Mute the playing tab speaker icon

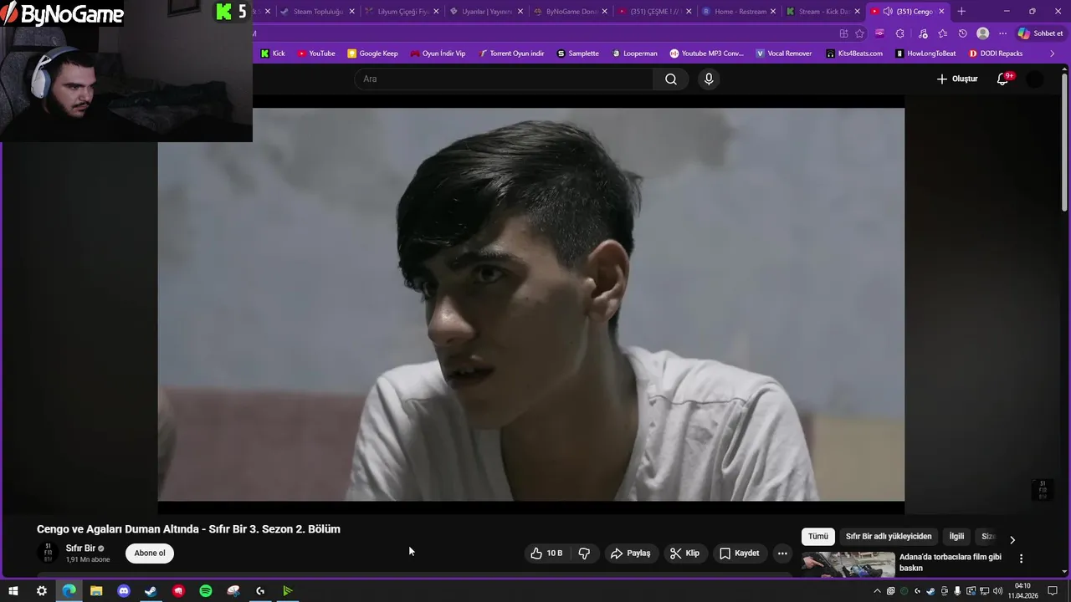(887, 12)
